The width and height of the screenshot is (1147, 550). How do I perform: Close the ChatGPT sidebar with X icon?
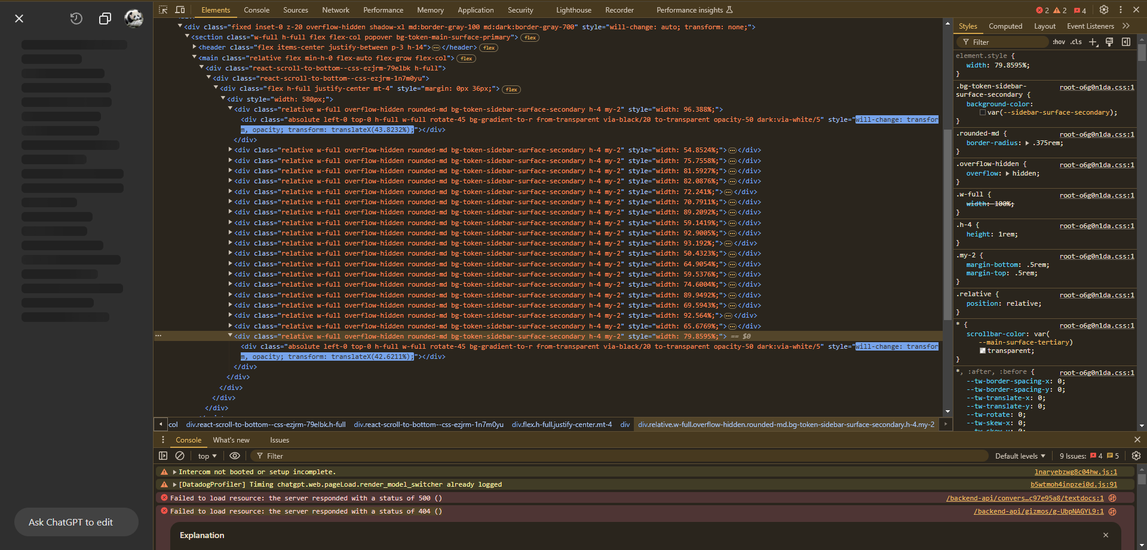[x=19, y=19]
